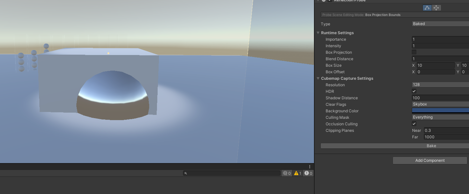Open the Type dropdown set to Baked

[440, 24]
